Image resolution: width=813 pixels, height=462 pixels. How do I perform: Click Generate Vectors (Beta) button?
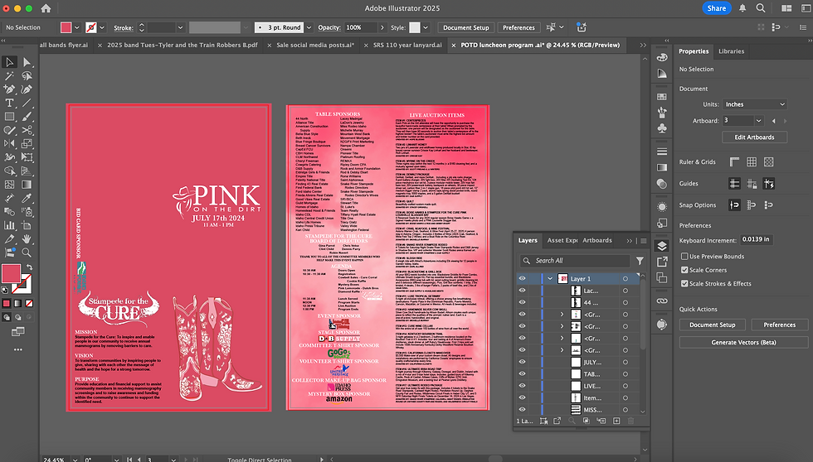(x=742, y=342)
